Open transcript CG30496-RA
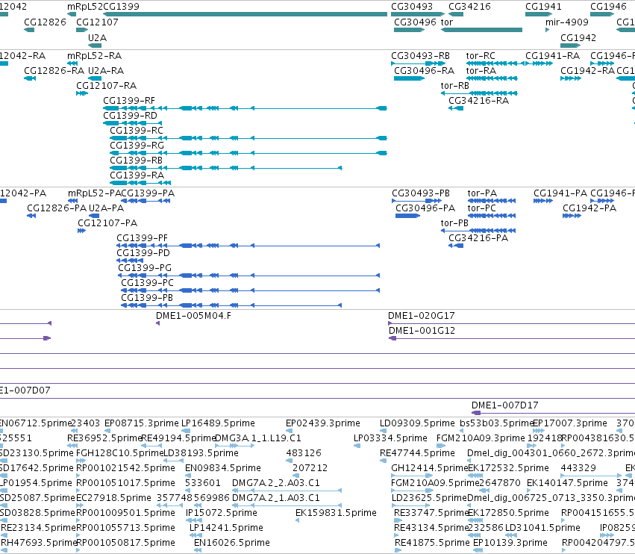Viewport: 635px width, 554px height. 425,70
